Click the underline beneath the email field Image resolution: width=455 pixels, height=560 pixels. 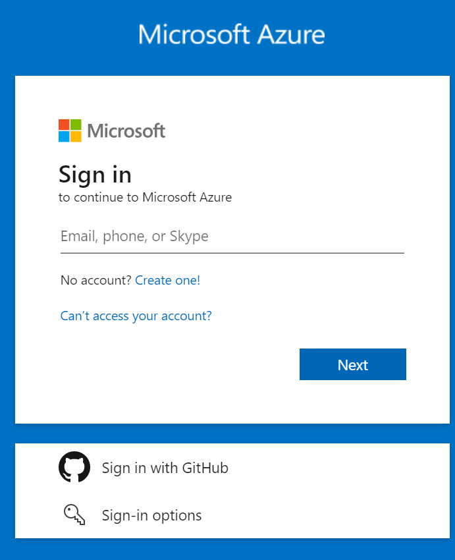tap(232, 253)
